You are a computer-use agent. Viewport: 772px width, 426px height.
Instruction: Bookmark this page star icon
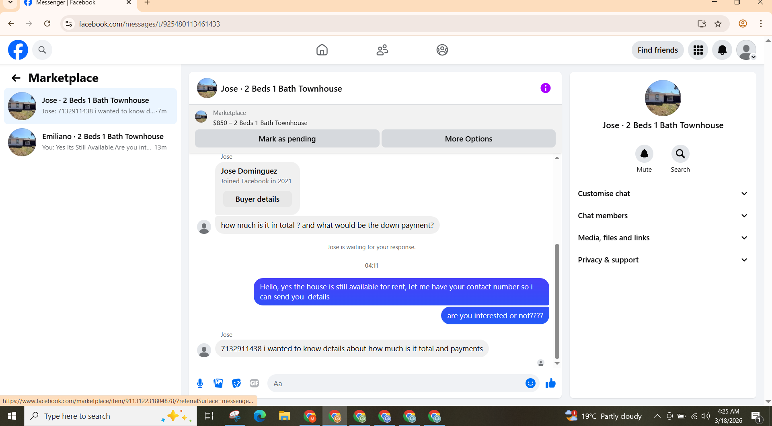pos(718,24)
